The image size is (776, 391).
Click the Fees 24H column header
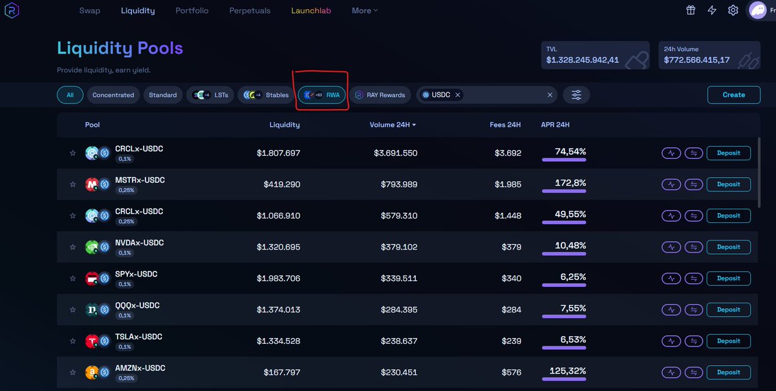(x=506, y=125)
